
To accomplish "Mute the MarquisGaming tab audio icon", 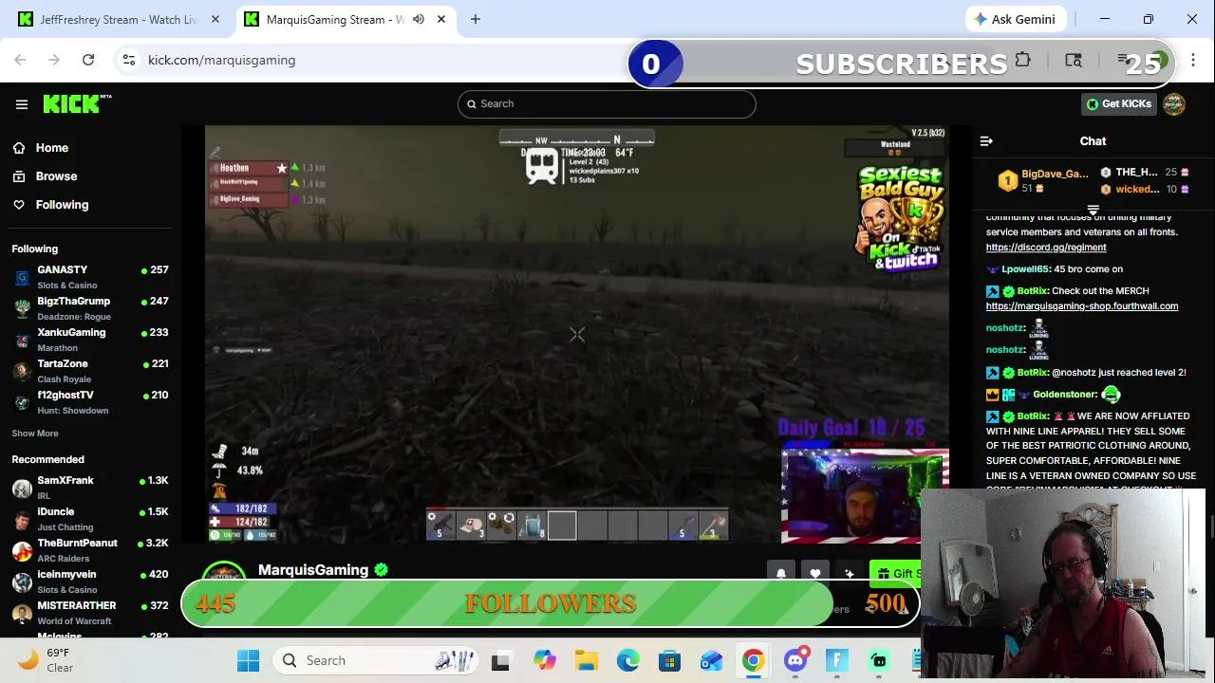I will (419, 19).
